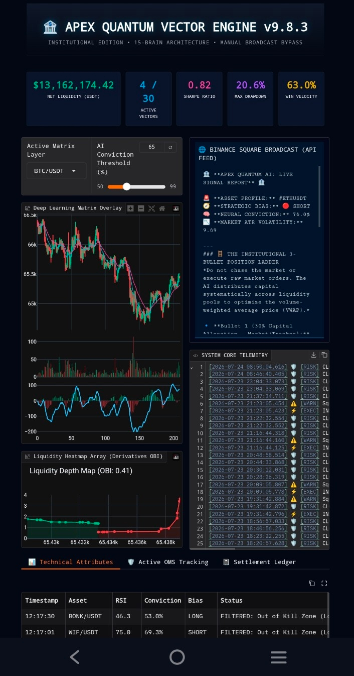Copy the technical attributes table

point(312,583)
